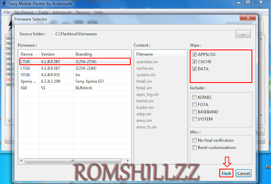This screenshot has width=271, height=184.
Task: Click the lightning bolt title bar icon
Action: click(4, 3)
